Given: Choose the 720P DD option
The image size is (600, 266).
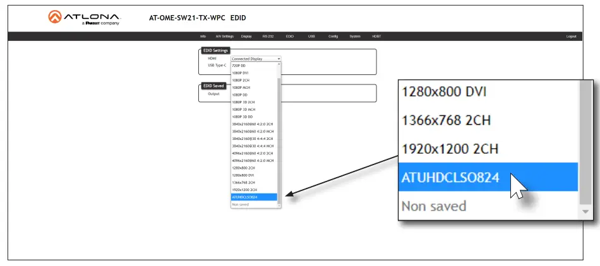Looking at the screenshot, I should pyautogui.click(x=254, y=66).
